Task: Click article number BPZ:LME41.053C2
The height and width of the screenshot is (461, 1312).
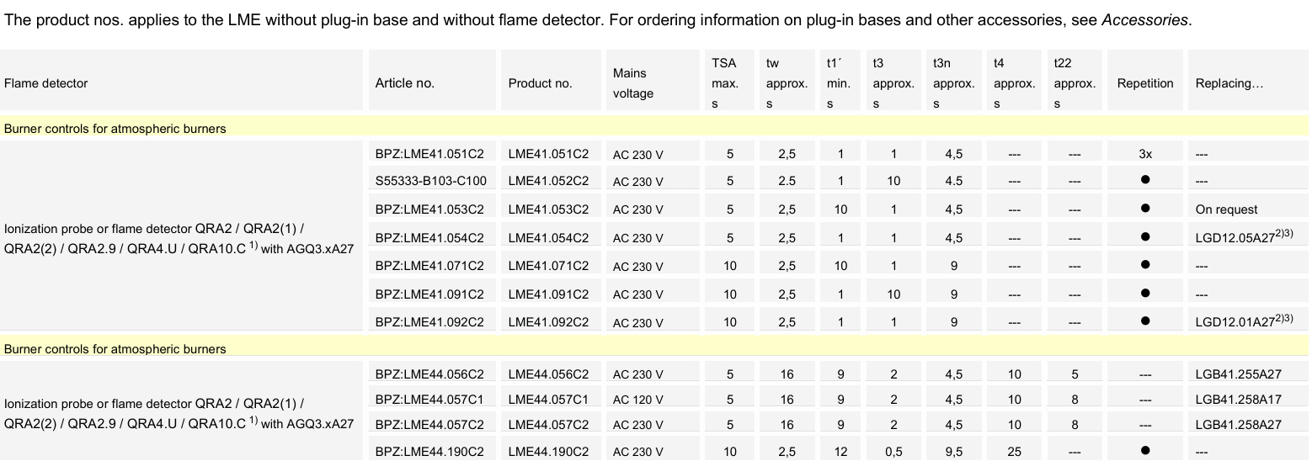Action: (429, 209)
